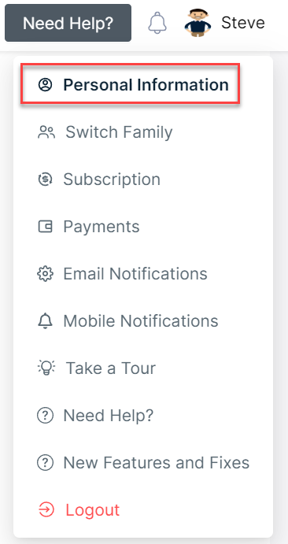This screenshot has height=544, width=288.
Task: Click the question mark icon beside New Features
Action: [45, 463]
